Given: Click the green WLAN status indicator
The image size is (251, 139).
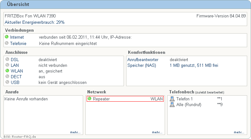Looking at the screenshot, I should 7,71.
